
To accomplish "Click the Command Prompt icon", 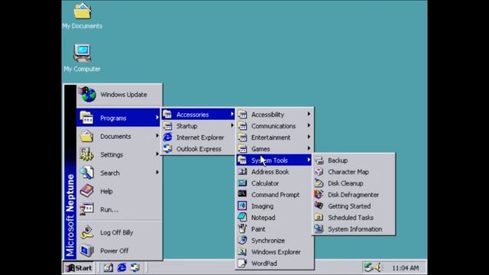I will [x=242, y=194].
